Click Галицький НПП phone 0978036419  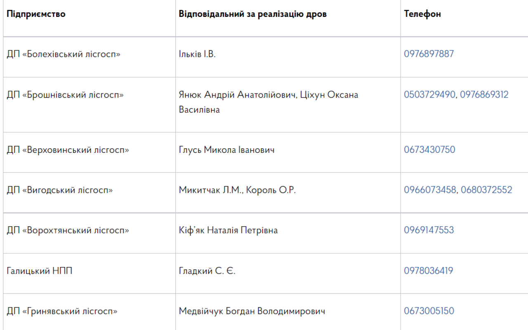pos(428,271)
